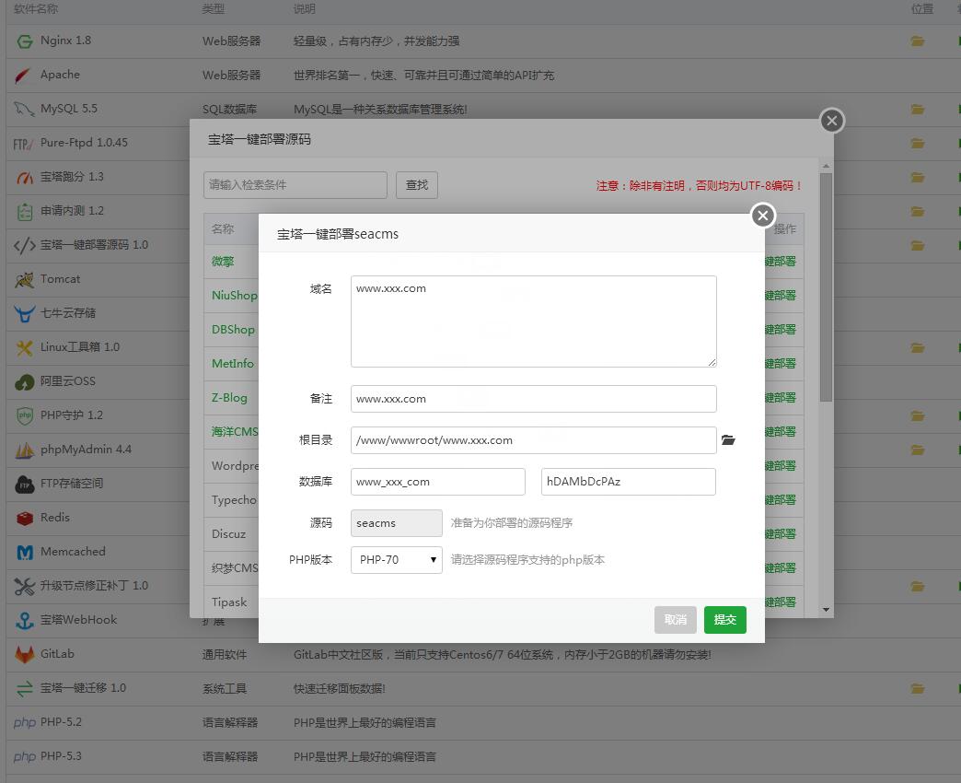
Task: Click the database name field www_xxx_com
Action: [437, 482]
